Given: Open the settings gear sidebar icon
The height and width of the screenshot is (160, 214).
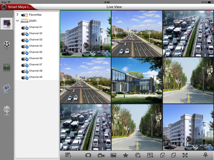Looking at the screenshot, I should [7, 110].
